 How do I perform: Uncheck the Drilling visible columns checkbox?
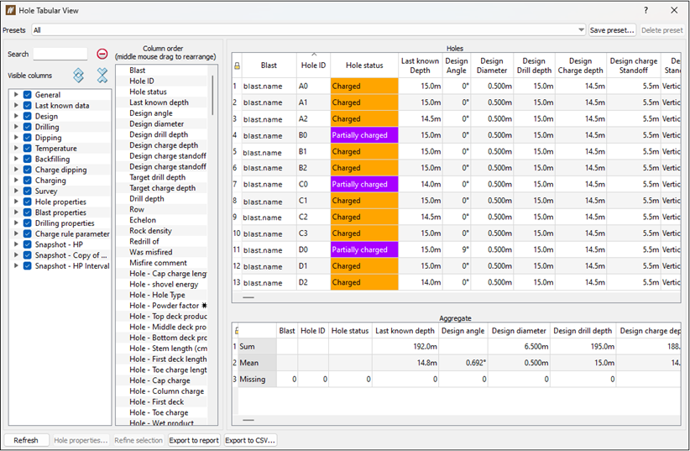tap(28, 127)
